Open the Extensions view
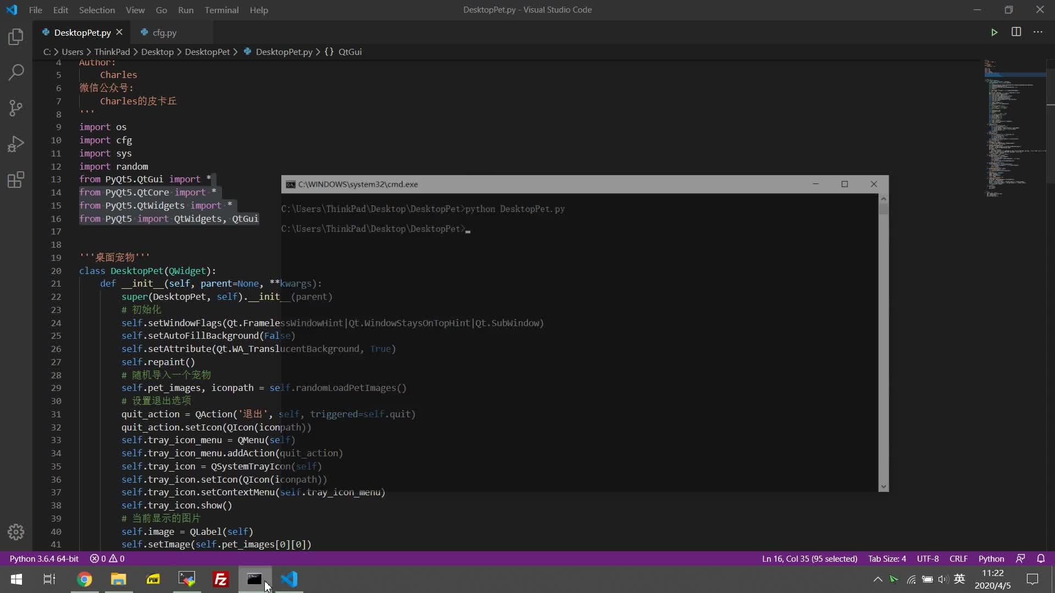The height and width of the screenshot is (593, 1055). [16, 180]
